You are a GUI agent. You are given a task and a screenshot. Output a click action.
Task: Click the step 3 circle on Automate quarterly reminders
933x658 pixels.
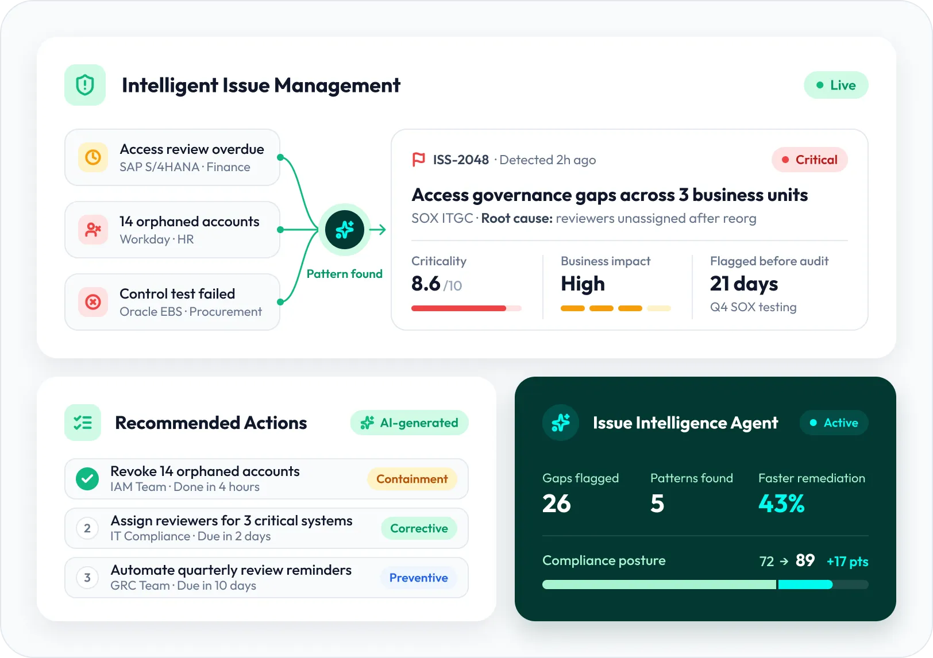point(87,578)
